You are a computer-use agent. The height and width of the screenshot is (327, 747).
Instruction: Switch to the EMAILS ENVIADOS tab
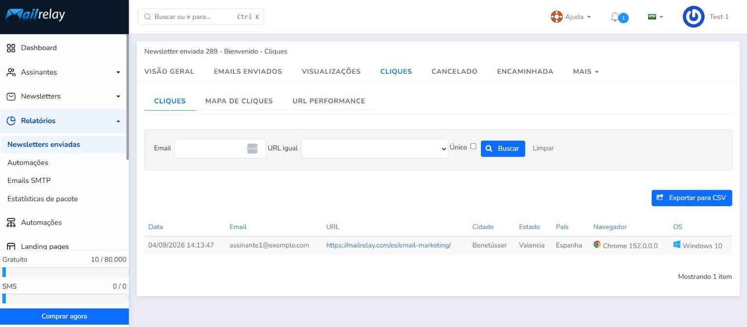pyautogui.click(x=248, y=71)
